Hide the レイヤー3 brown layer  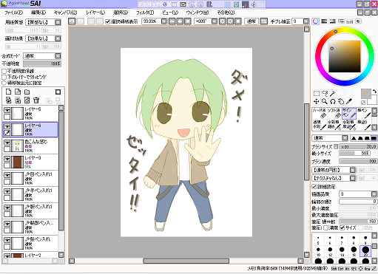[7, 159]
